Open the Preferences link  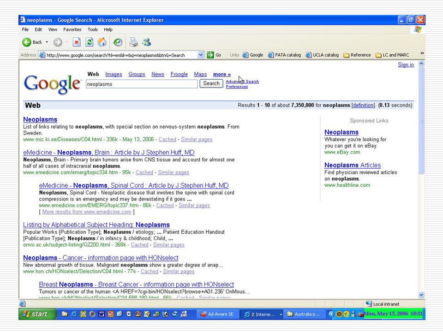click(x=237, y=87)
